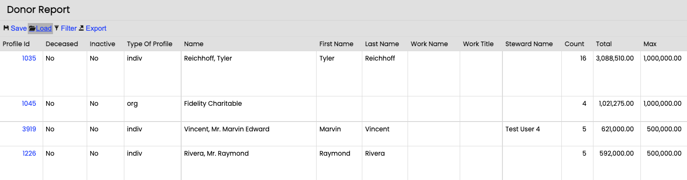Click the Last Name column header

point(382,44)
